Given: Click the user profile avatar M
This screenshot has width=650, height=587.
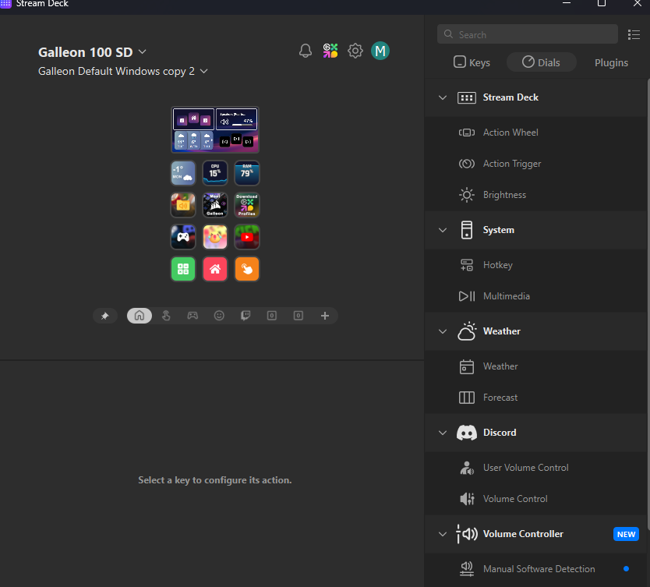Looking at the screenshot, I should tap(380, 51).
